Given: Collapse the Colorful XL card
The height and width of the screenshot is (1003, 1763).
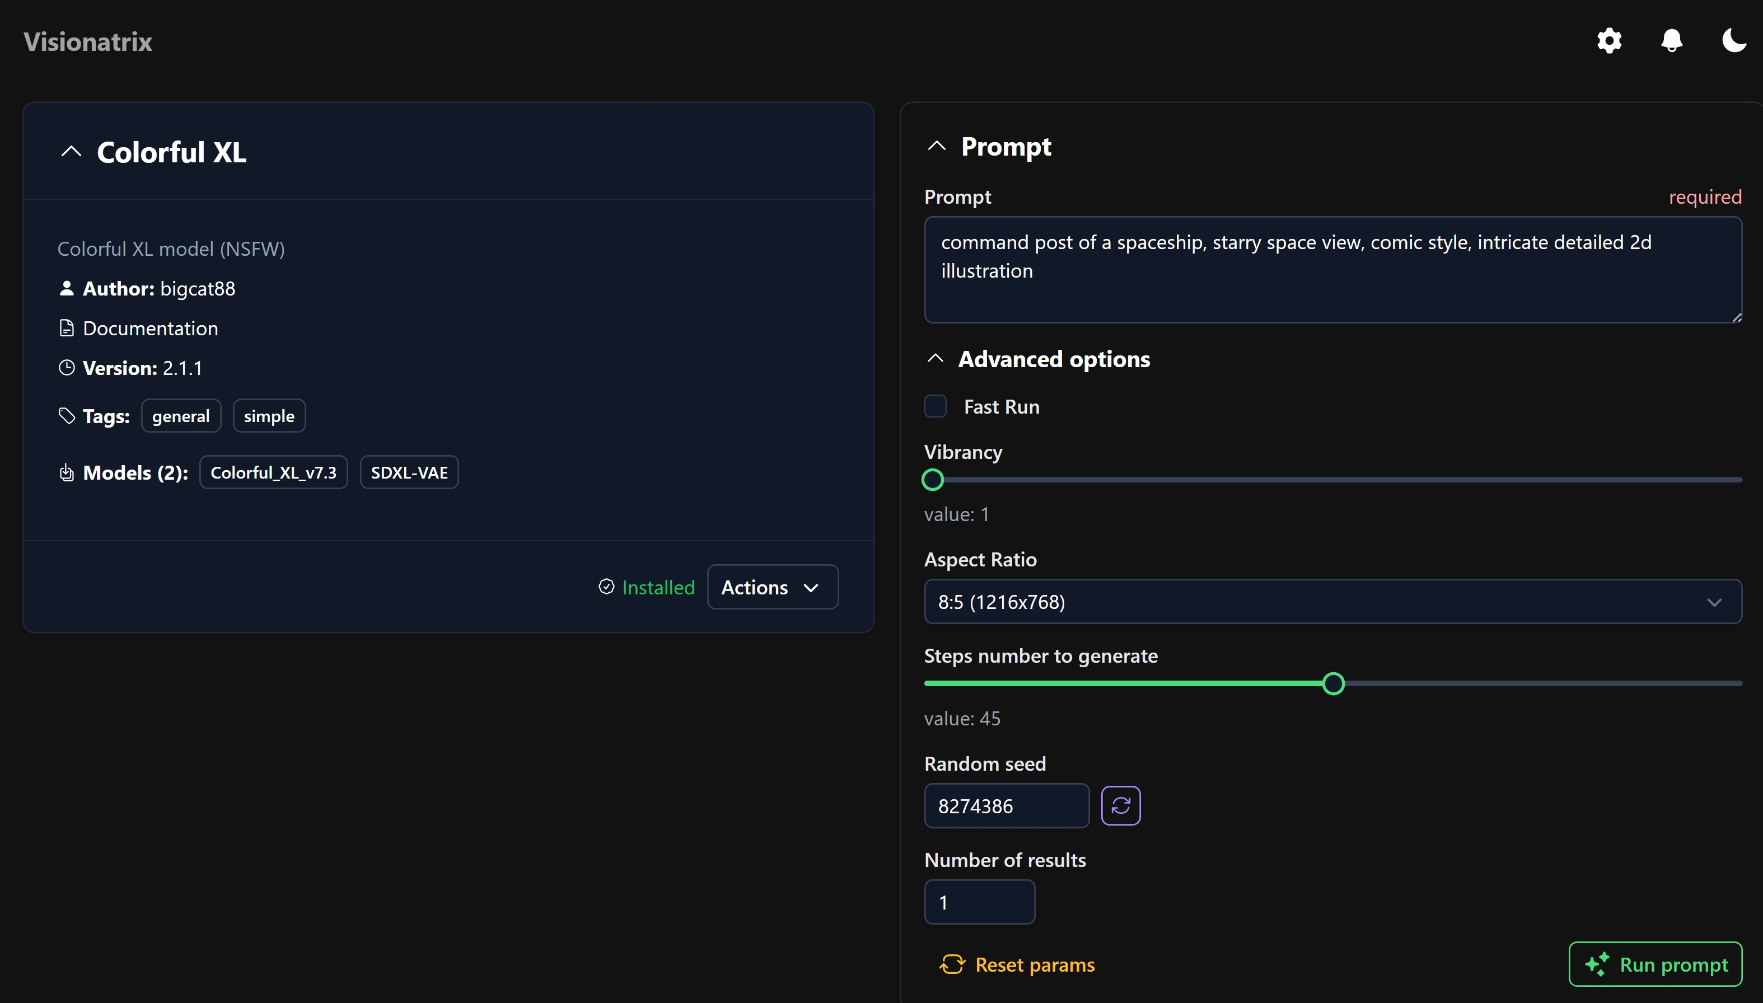Looking at the screenshot, I should click(x=71, y=152).
